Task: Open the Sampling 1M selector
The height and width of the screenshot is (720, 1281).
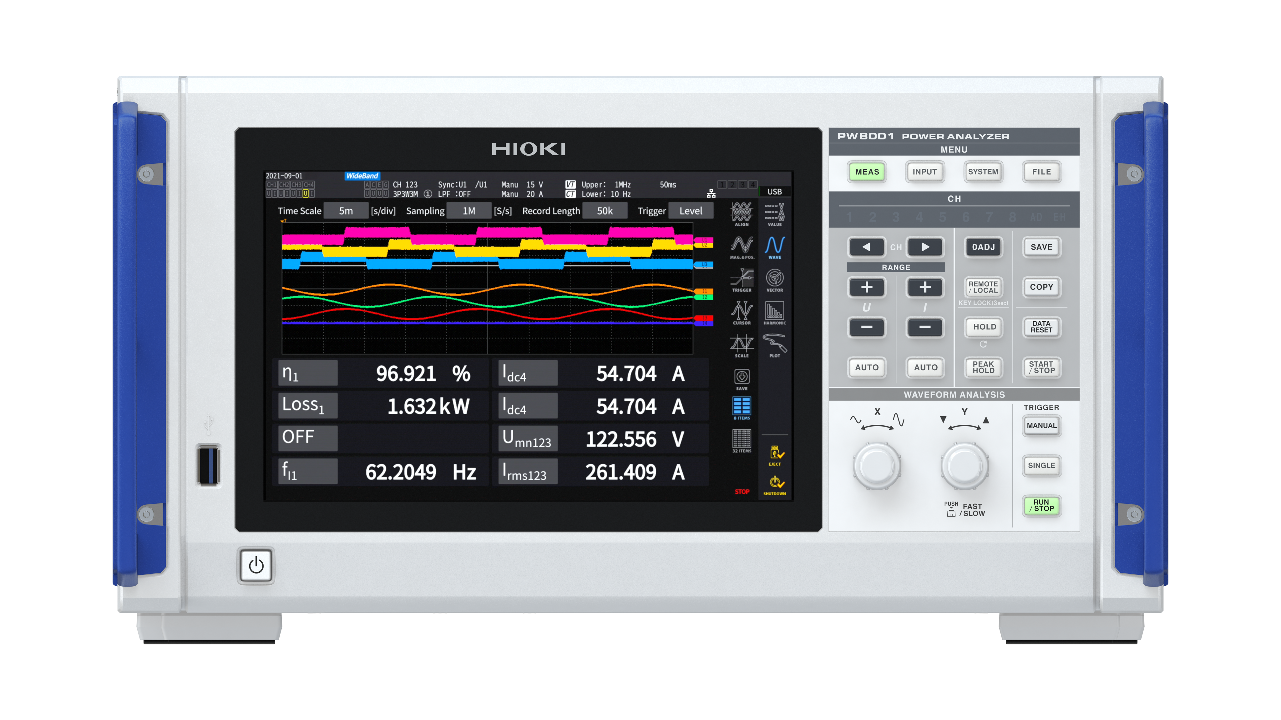Action: click(469, 211)
